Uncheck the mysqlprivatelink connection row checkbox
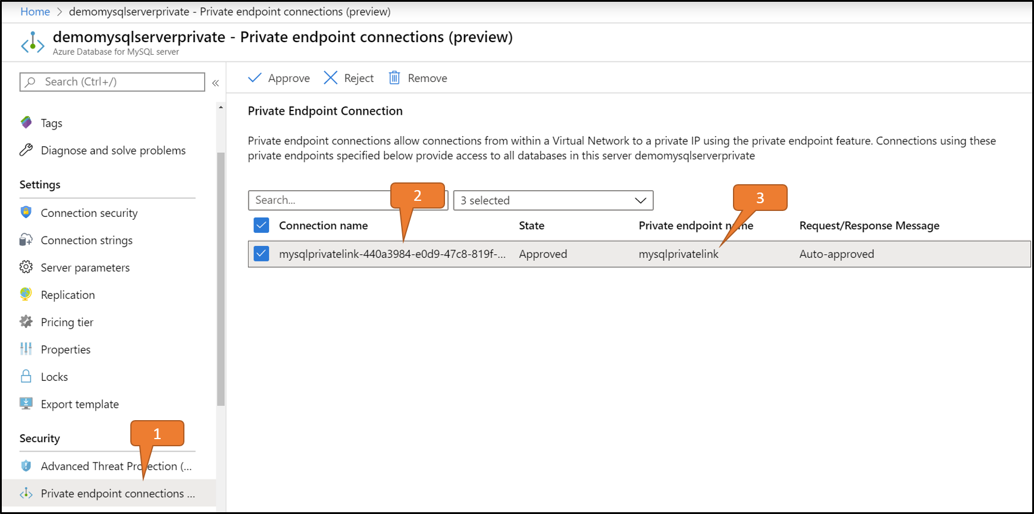 tap(261, 254)
